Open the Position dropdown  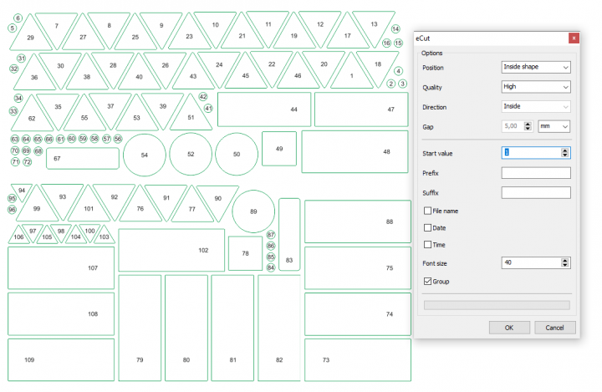(535, 68)
